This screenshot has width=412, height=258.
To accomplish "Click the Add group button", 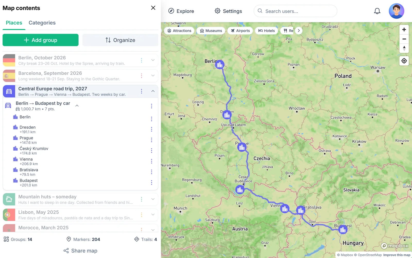I will point(40,40).
